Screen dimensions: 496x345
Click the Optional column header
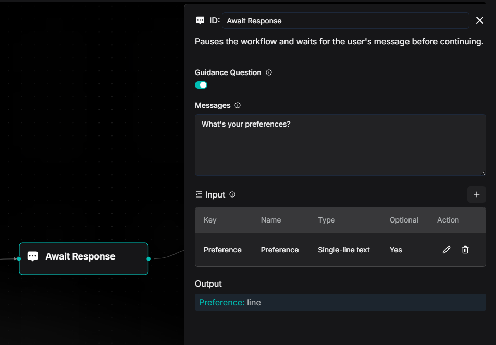point(404,220)
